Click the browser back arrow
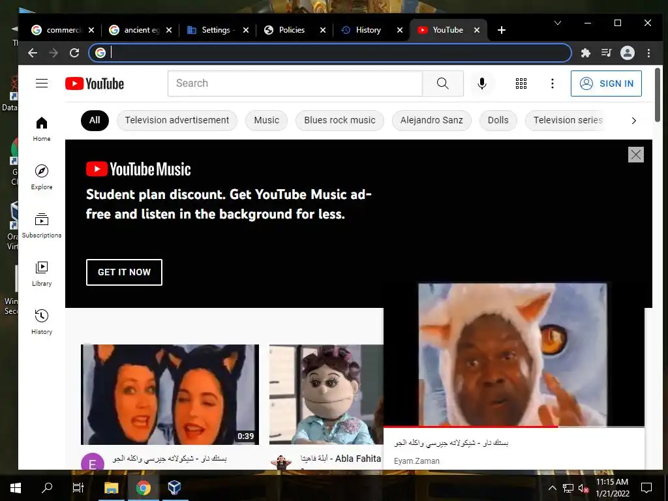The image size is (668, 501). (33, 53)
